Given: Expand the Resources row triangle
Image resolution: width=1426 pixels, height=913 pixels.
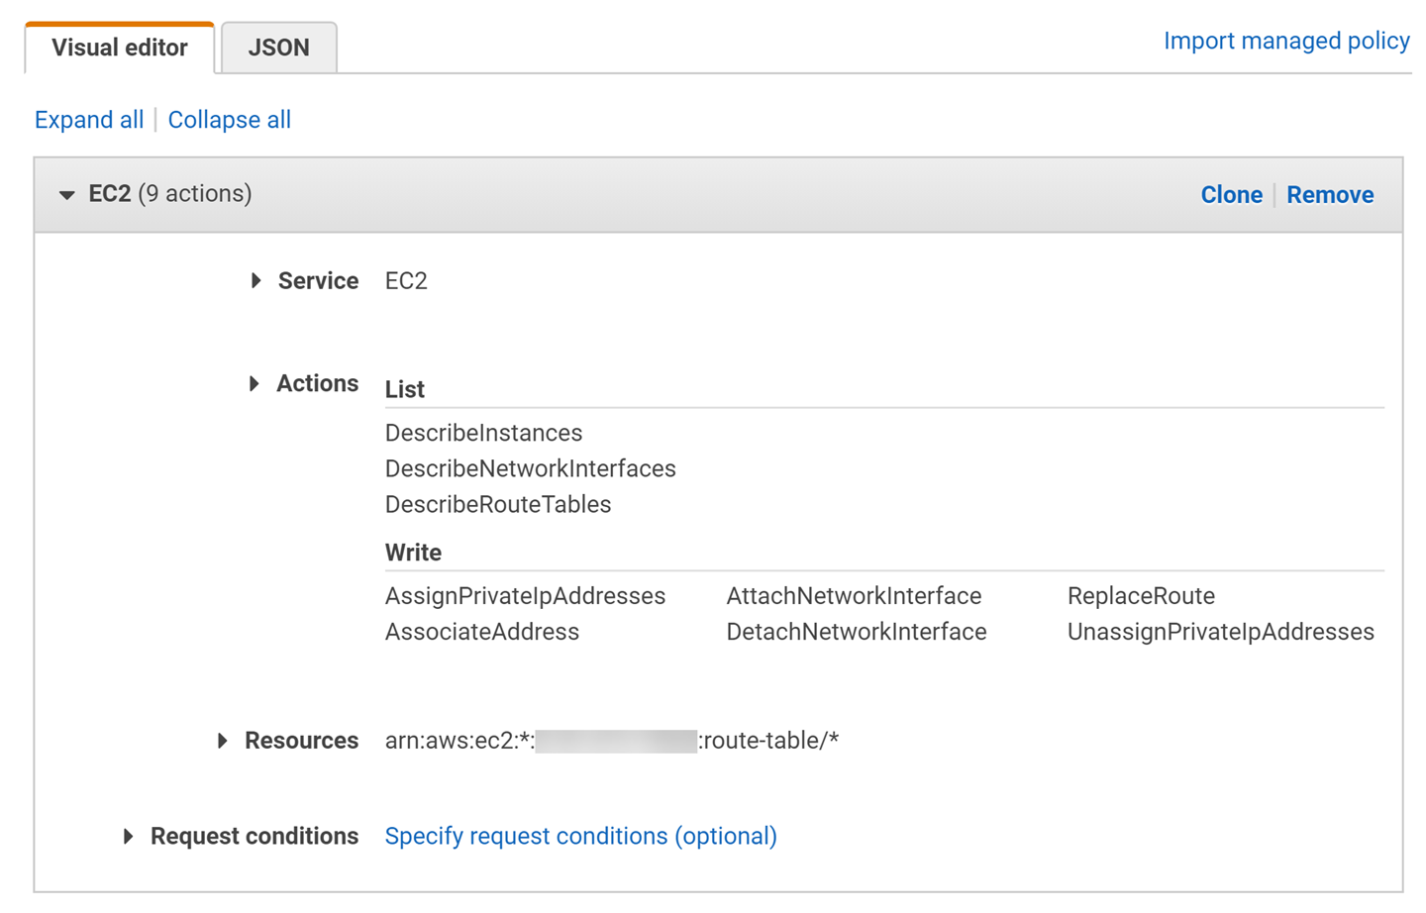Looking at the screenshot, I should 222,741.
